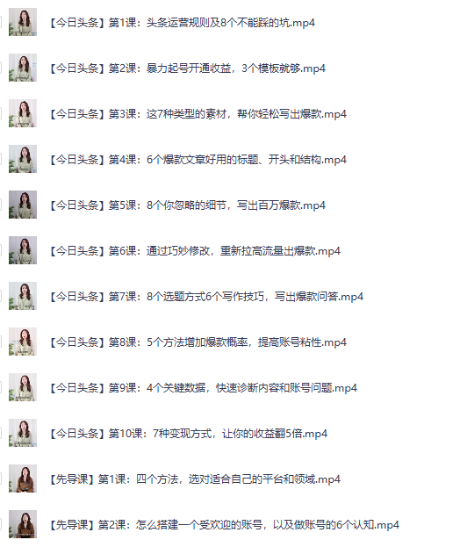Click thumbnail beside 第5课 8个你忽略的细节
Viewport: 460px width, 547px height.
[23, 205]
